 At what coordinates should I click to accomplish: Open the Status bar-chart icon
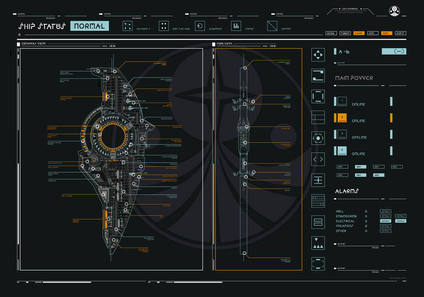pyautogui.click(x=236, y=26)
